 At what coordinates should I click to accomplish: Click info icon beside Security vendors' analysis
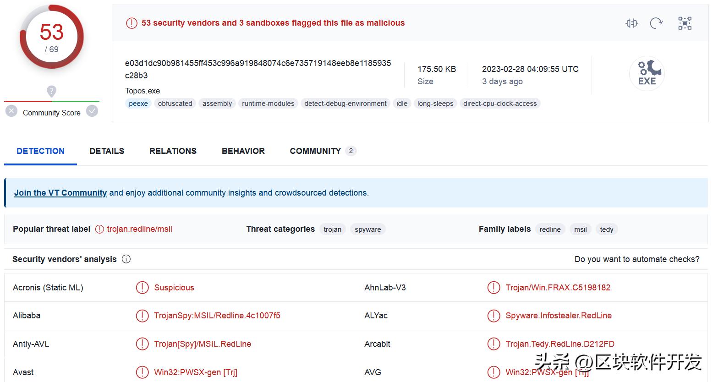(126, 259)
